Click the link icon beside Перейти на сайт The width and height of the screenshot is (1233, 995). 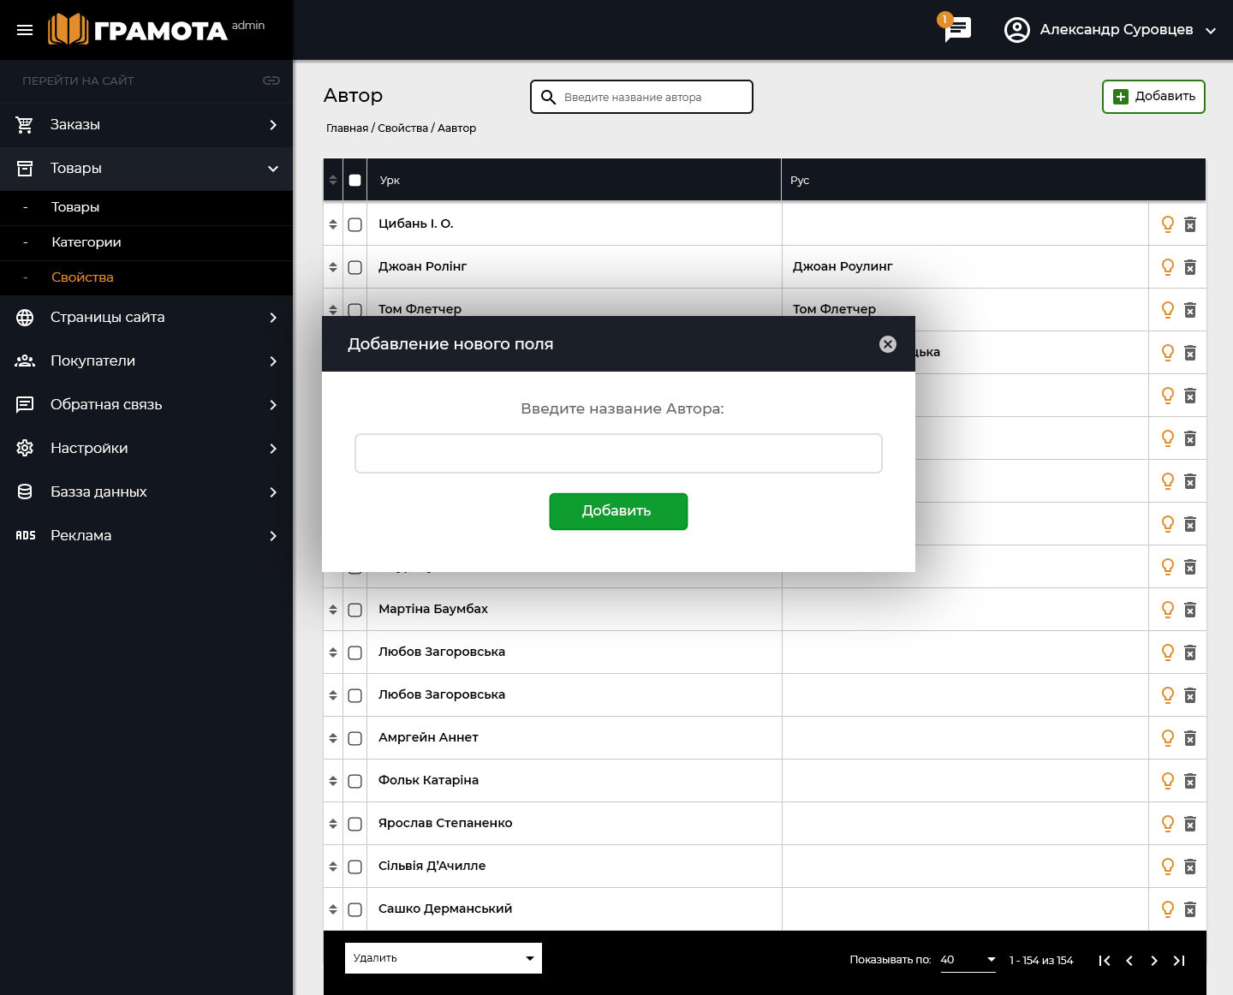[x=271, y=80]
